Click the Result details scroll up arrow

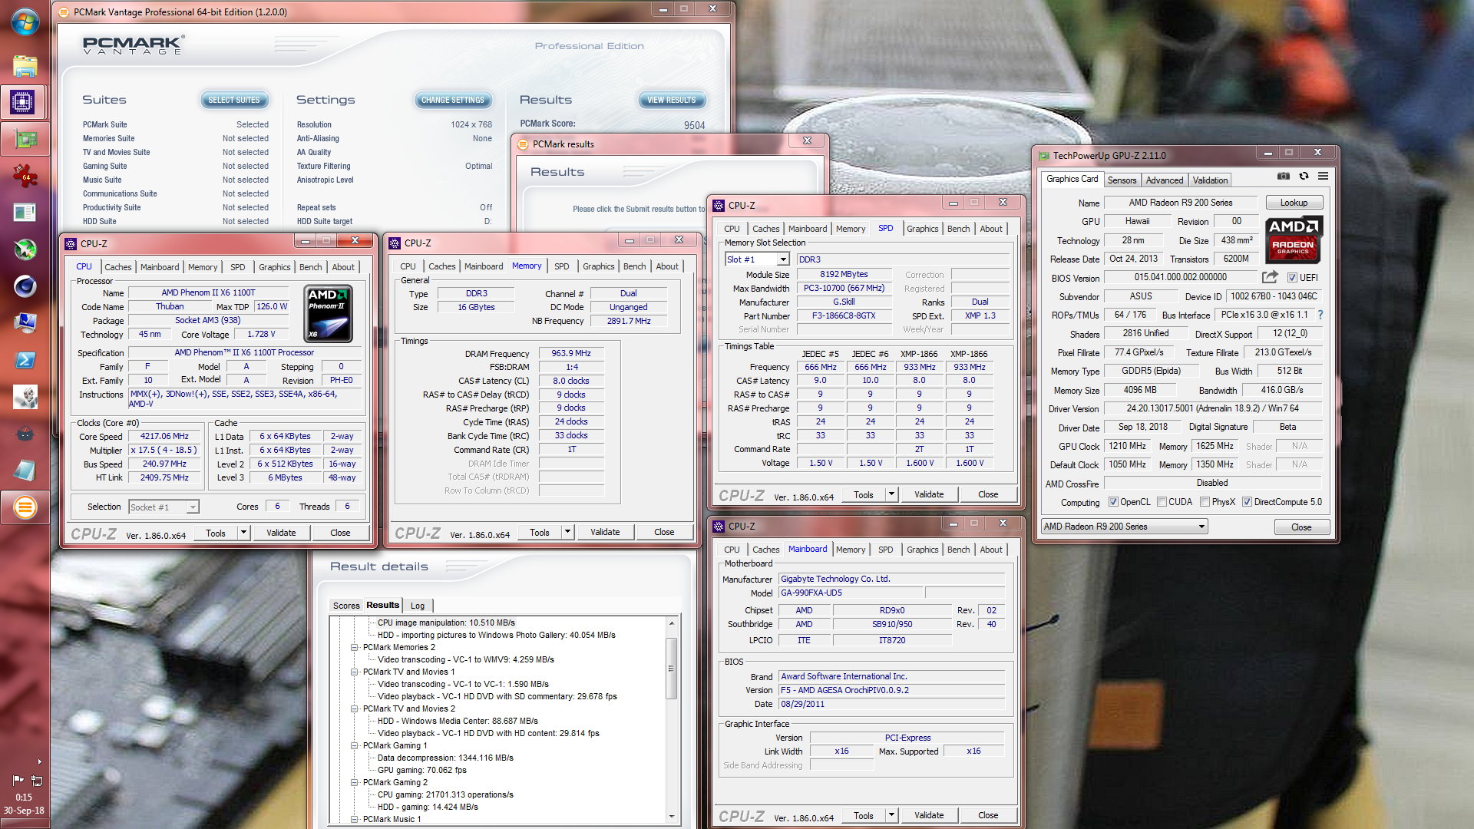(671, 623)
